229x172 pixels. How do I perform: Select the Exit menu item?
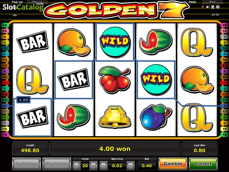point(212,2)
